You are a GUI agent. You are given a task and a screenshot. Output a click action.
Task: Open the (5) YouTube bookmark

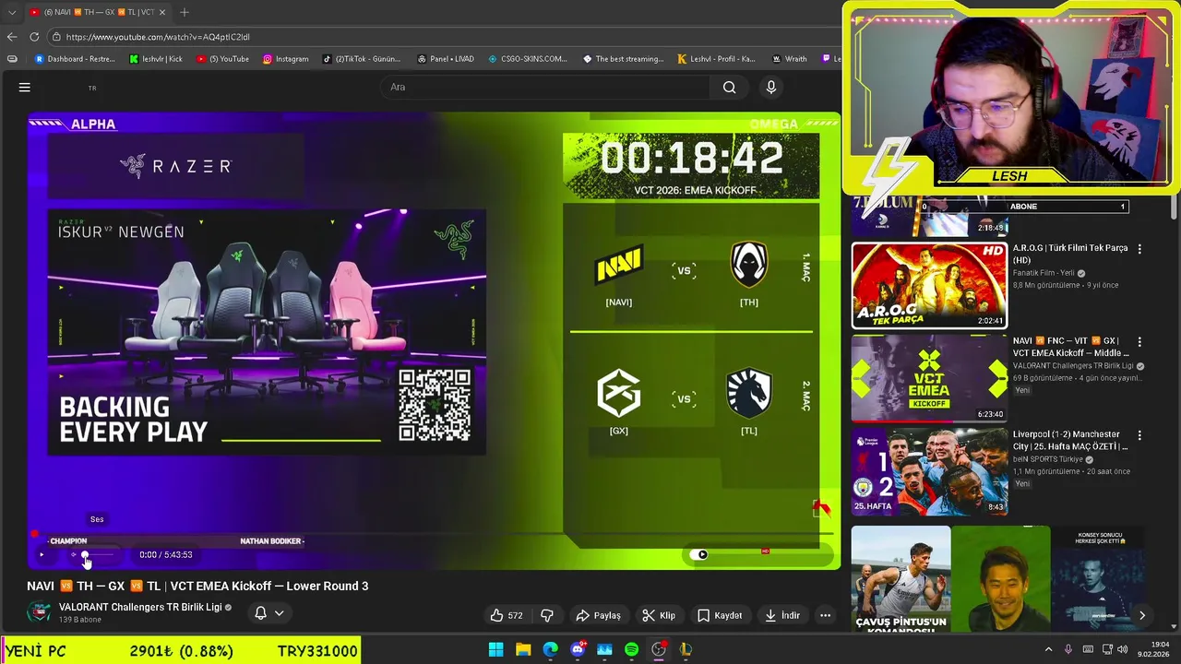coord(222,59)
